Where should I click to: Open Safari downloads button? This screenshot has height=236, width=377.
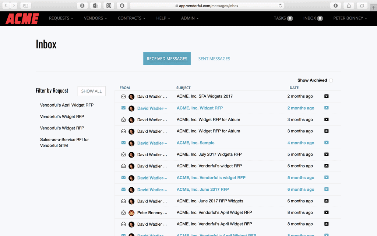pos(335,6)
